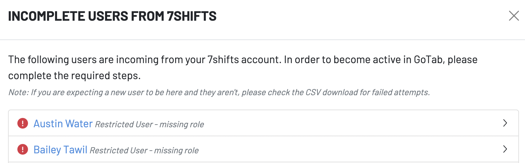
Task: Click Austin Water's "Restricted User - missing role" status
Action: (x=149, y=124)
